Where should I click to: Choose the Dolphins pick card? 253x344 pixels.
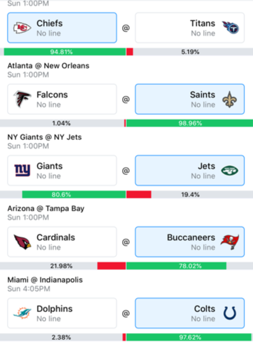click(x=62, y=313)
